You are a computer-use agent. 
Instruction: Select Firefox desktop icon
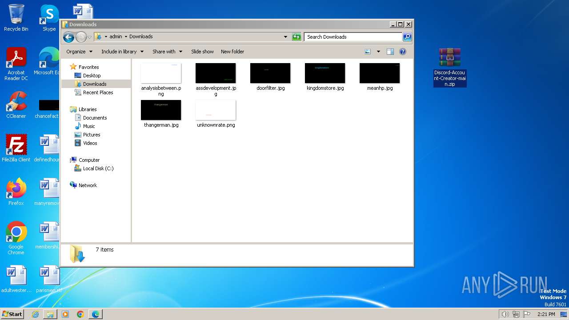pyautogui.click(x=16, y=192)
